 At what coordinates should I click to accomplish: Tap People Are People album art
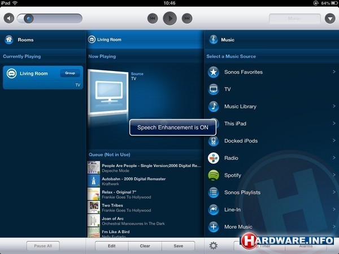pos(94,168)
